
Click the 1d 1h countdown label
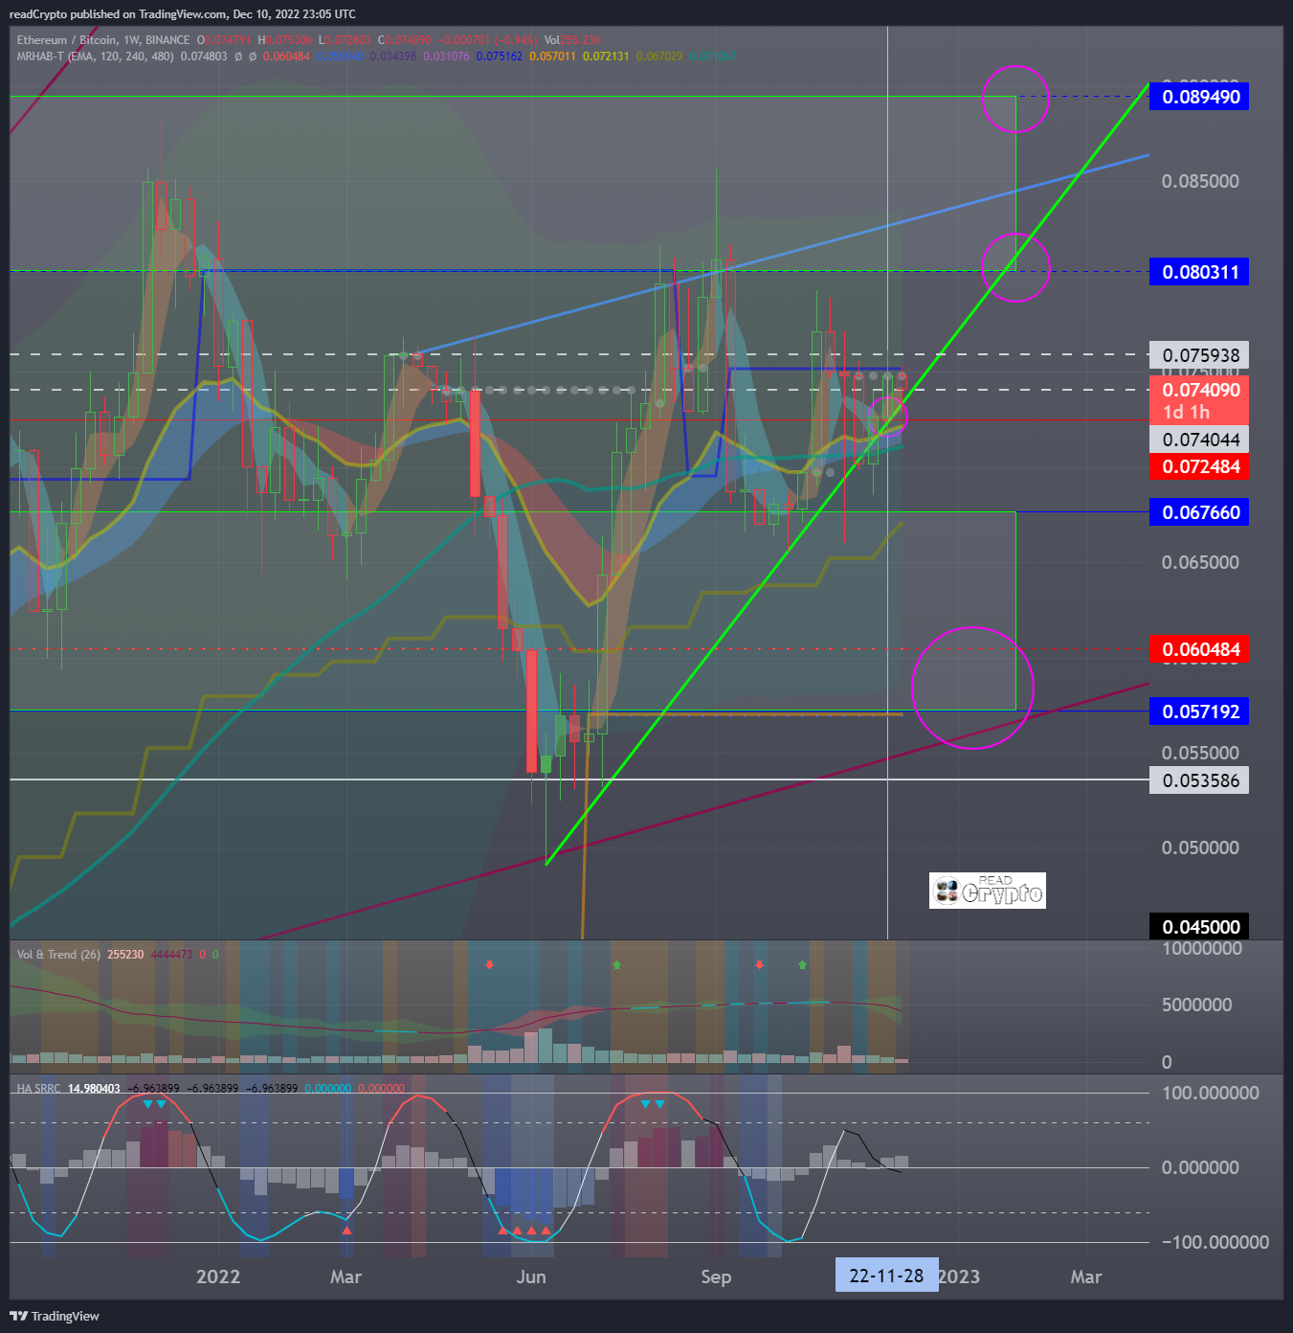pos(1187,413)
